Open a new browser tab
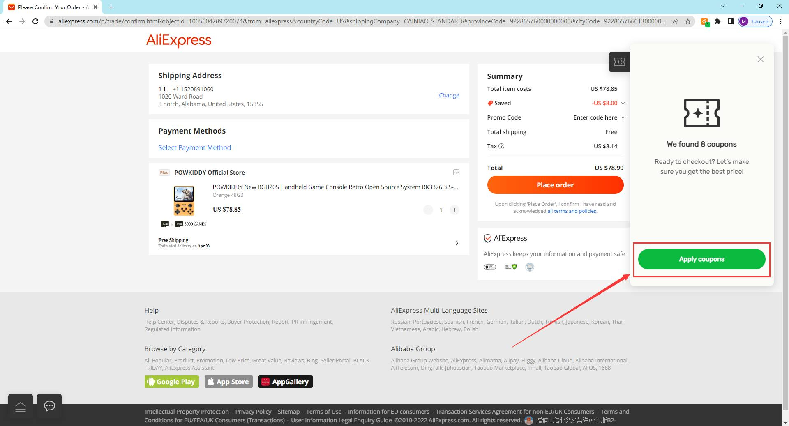 point(111,7)
